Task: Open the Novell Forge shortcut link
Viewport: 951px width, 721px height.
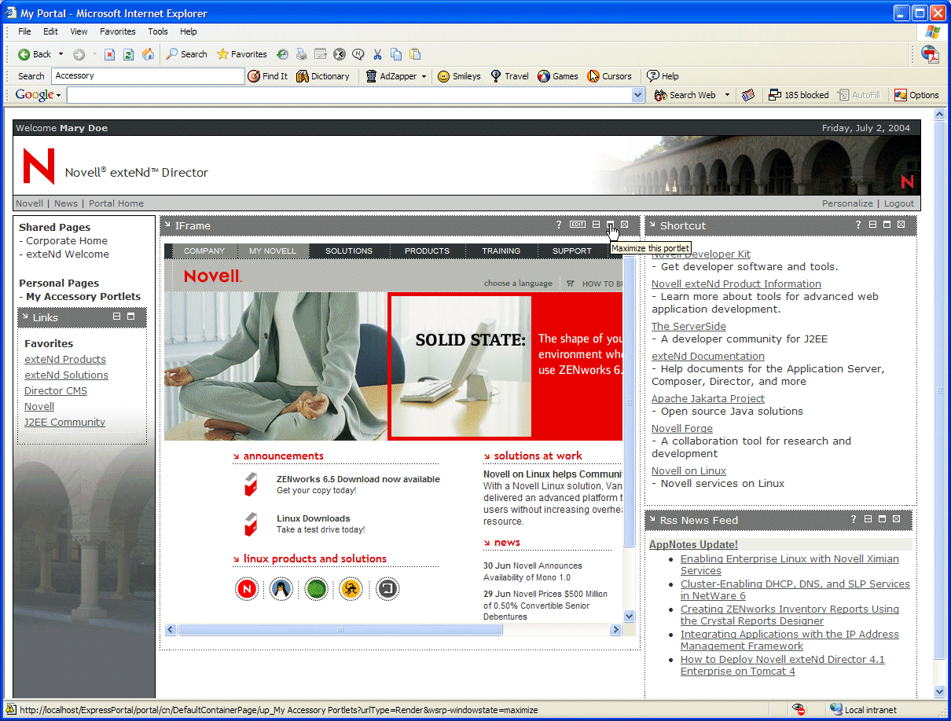Action: [x=682, y=429]
